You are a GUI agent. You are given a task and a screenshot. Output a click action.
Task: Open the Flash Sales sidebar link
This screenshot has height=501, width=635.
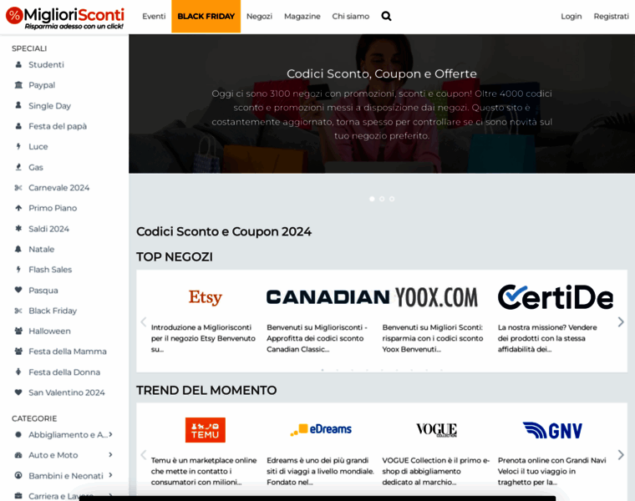coord(50,270)
